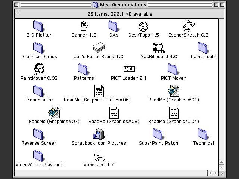
Task: Select the Presentation folder icon
Action: pos(39,91)
